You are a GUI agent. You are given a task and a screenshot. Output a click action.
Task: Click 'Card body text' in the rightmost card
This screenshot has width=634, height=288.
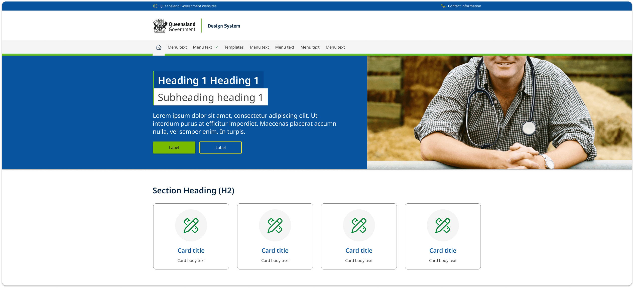(x=443, y=260)
